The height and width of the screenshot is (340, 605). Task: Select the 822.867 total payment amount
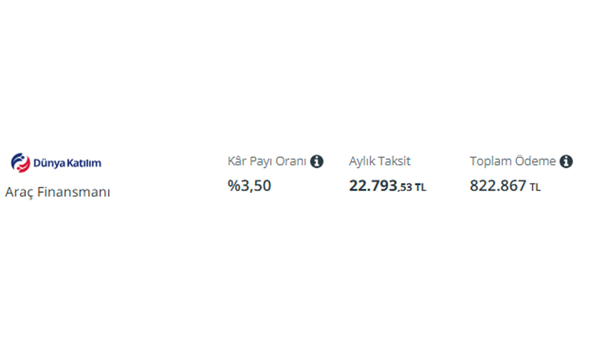click(498, 186)
